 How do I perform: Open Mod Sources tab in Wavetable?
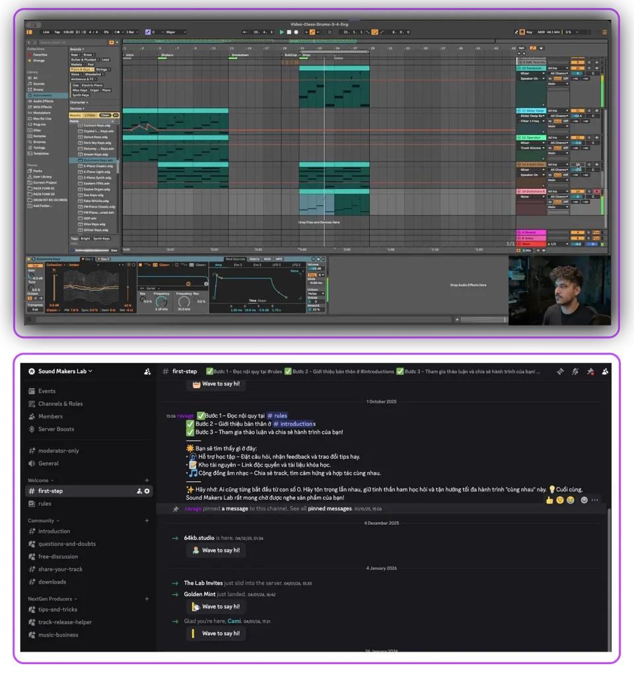[236, 259]
